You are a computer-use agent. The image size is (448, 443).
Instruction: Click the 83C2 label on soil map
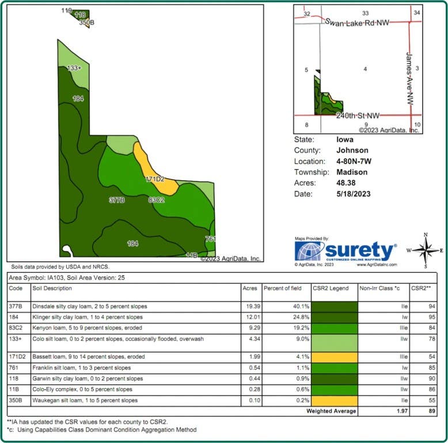pyautogui.click(x=156, y=200)
